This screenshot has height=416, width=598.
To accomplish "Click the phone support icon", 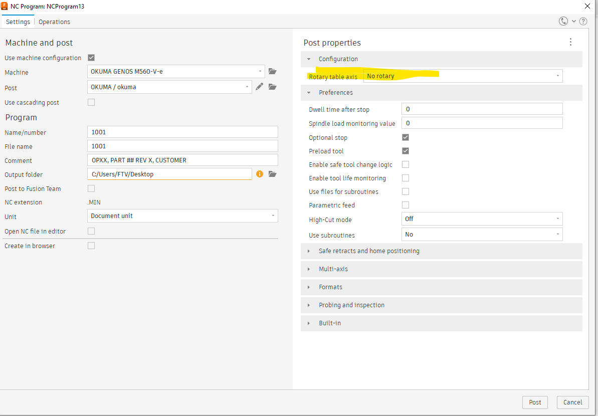I will tap(563, 22).
